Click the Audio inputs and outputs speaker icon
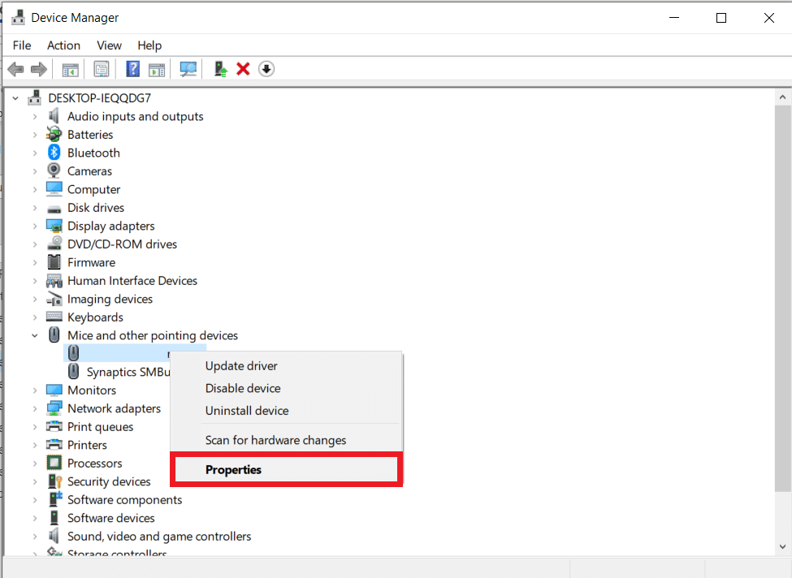792x578 pixels. [x=54, y=116]
